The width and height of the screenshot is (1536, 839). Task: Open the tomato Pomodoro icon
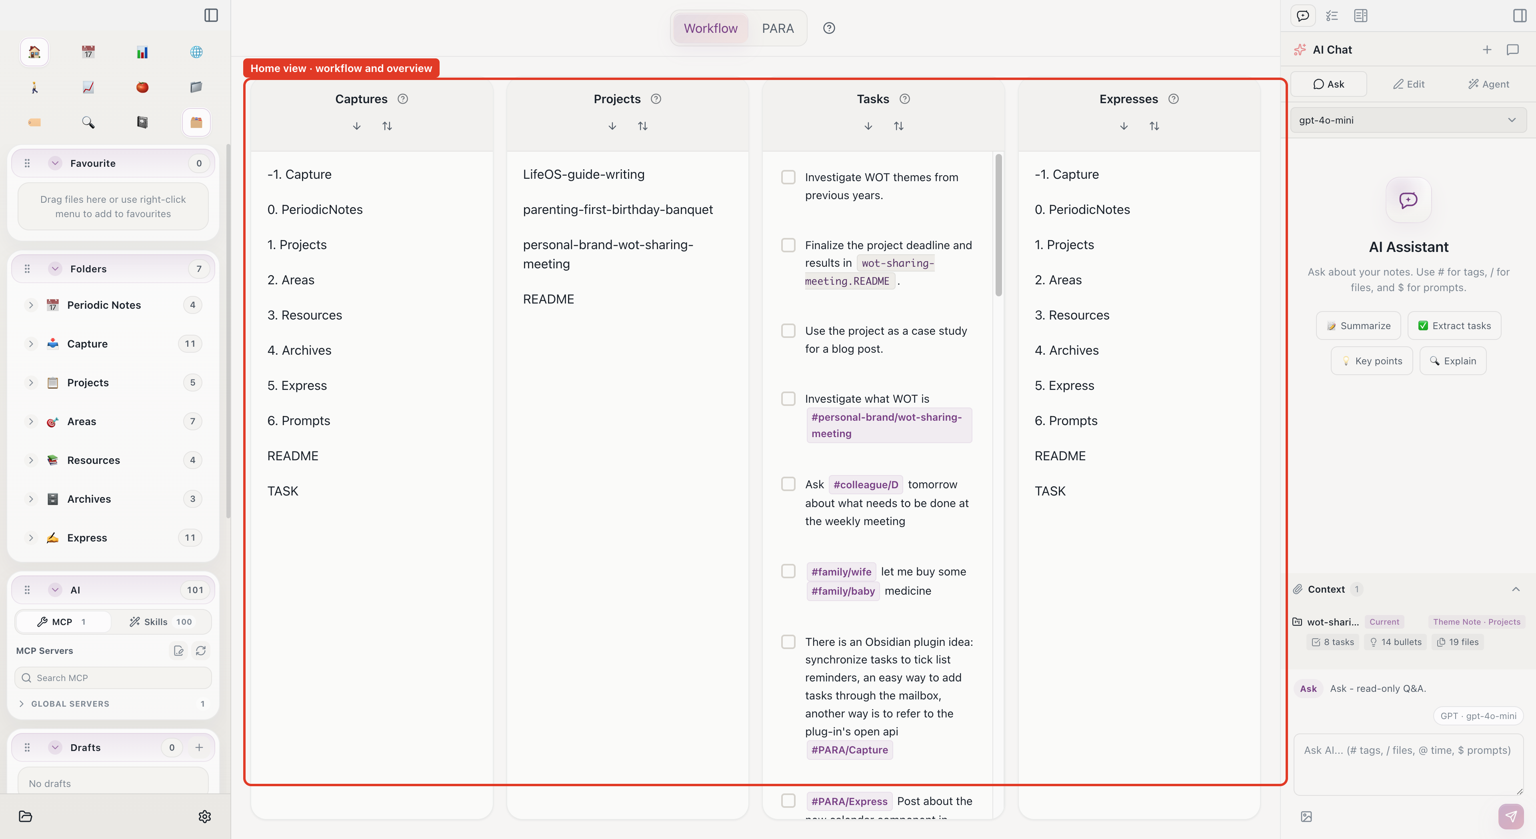click(x=142, y=87)
